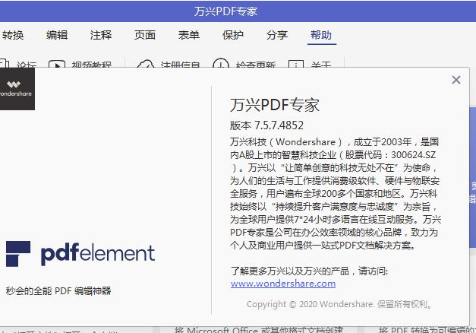Open the 注释 tab
Image resolution: width=476 pixels, height=333 pixels.
pyautogui.click(x=101, y=35)
